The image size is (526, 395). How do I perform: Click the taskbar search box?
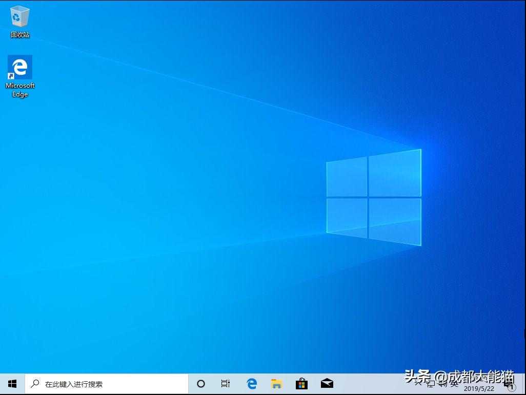click(x=103, y=383)
